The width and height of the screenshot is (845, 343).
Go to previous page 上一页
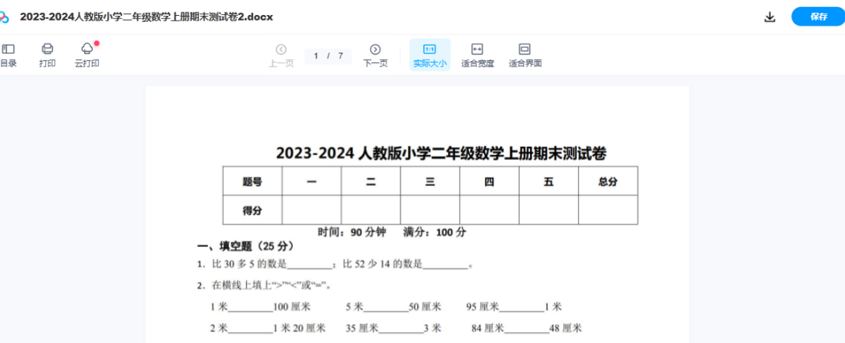click(x=281, y=56)
